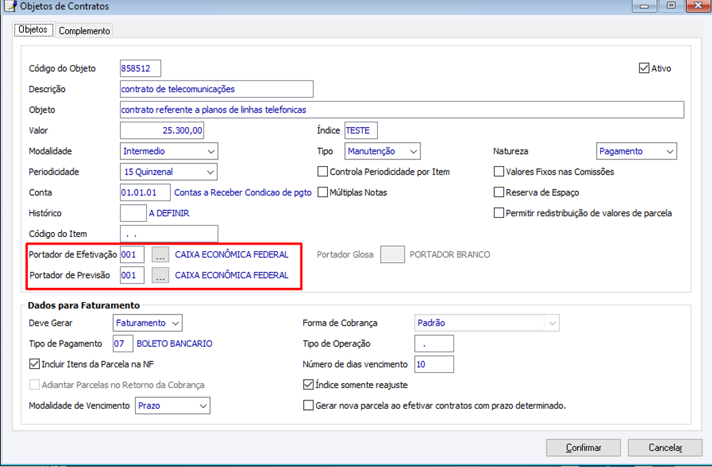Click the Valor field showing 25.300,00
The image size is (712, 467).
[x=162, y=130]
